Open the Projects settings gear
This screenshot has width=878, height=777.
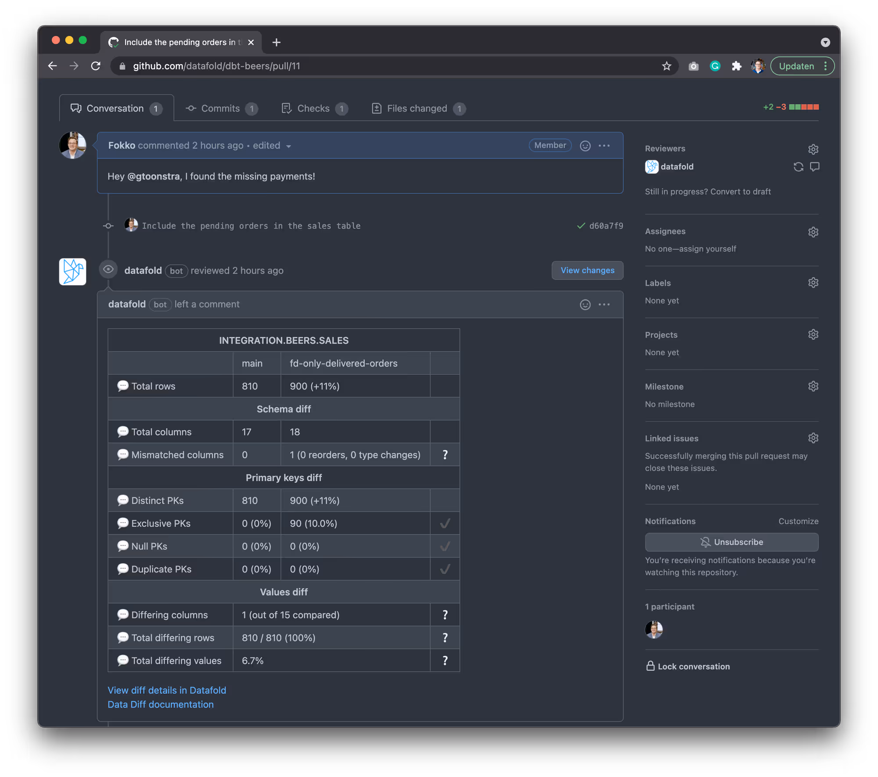tap(813, 335)
